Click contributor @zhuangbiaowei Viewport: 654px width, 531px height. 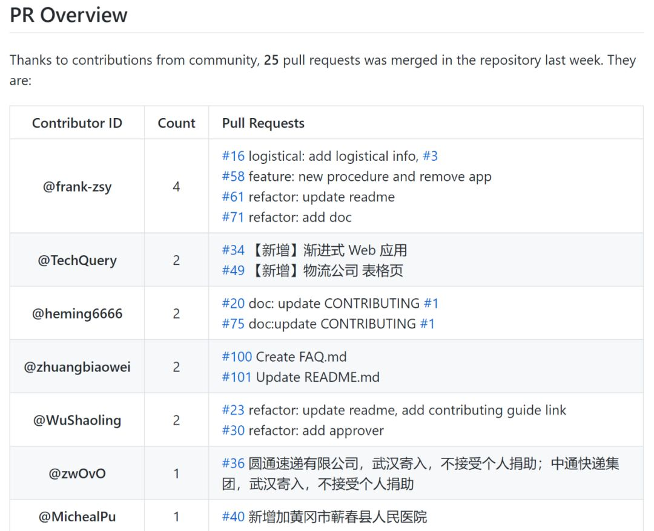[77, 367]
